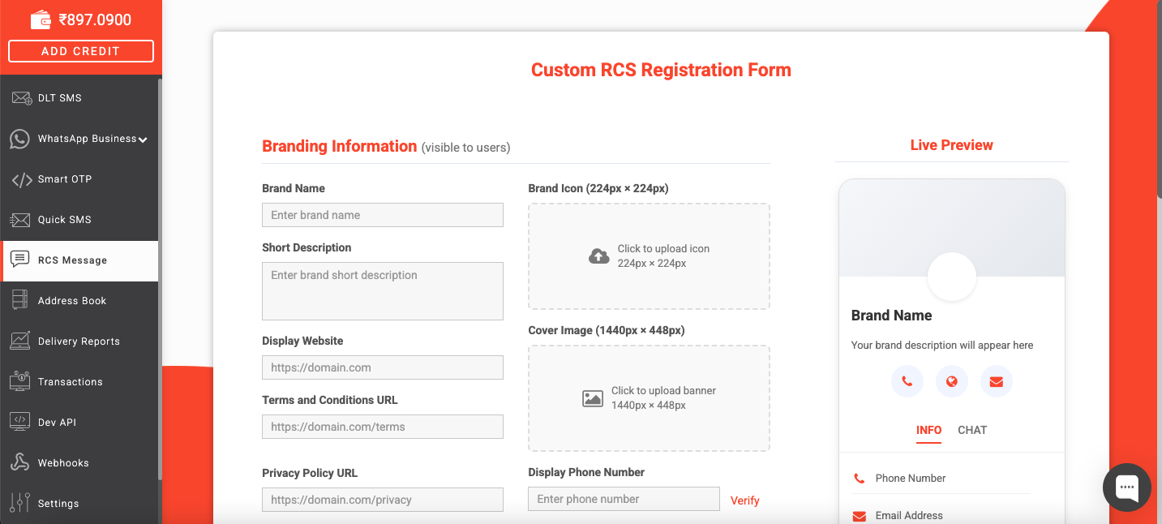Focus the Brand Name input field
Image resolution: width=1162 pixels, height=524 pixels.
pyautogui.click(x=383, y=215)
